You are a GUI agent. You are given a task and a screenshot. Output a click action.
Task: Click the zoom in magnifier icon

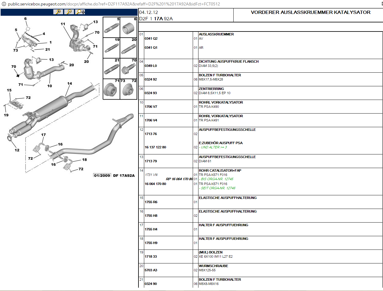(58, 12)
